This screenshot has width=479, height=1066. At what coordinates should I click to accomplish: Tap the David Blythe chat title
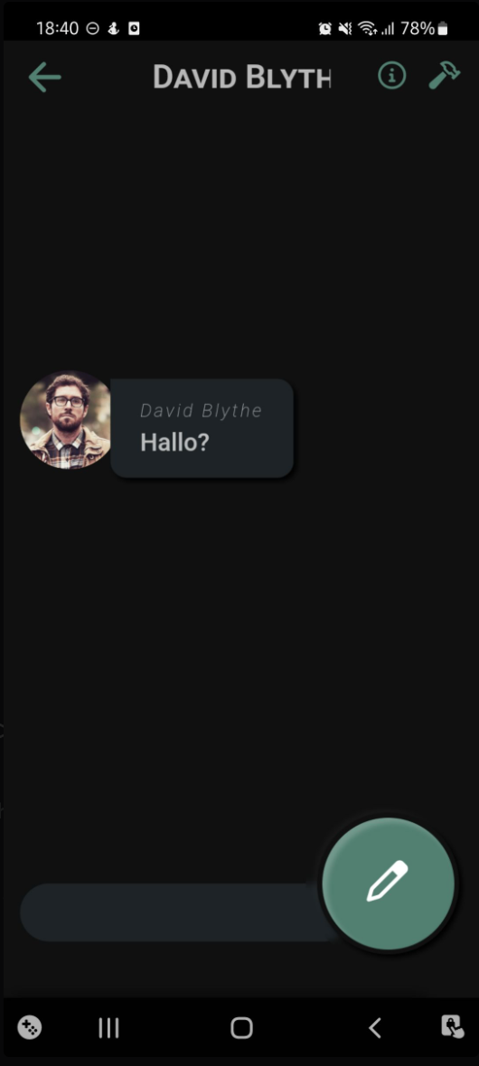(x=241, y=77)
